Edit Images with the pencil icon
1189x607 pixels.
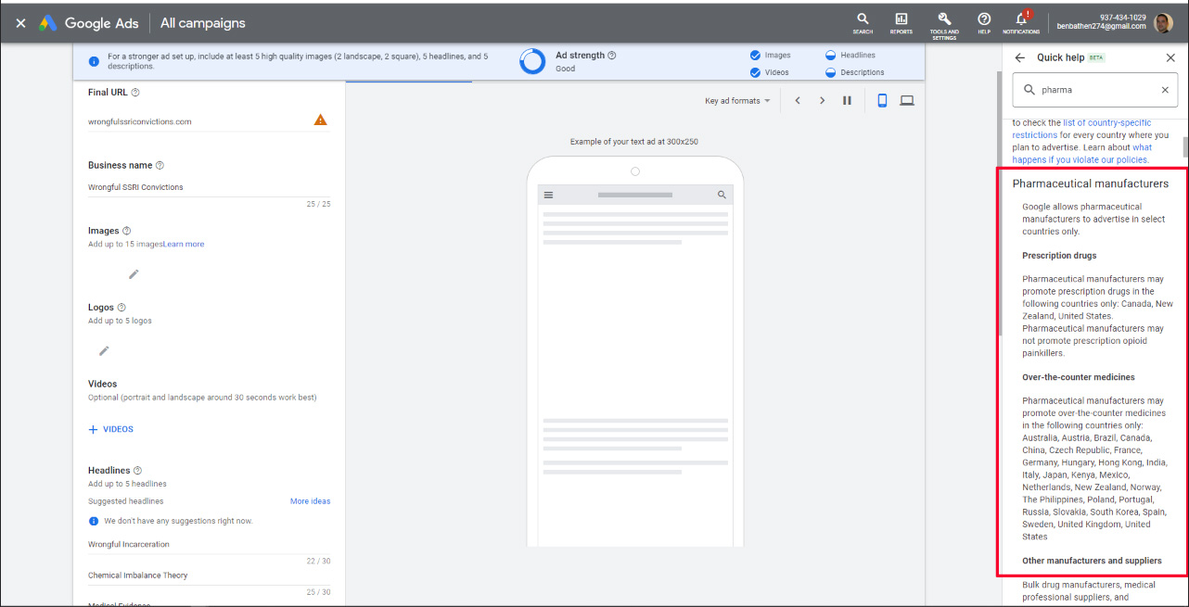click(x=134, y=273)
